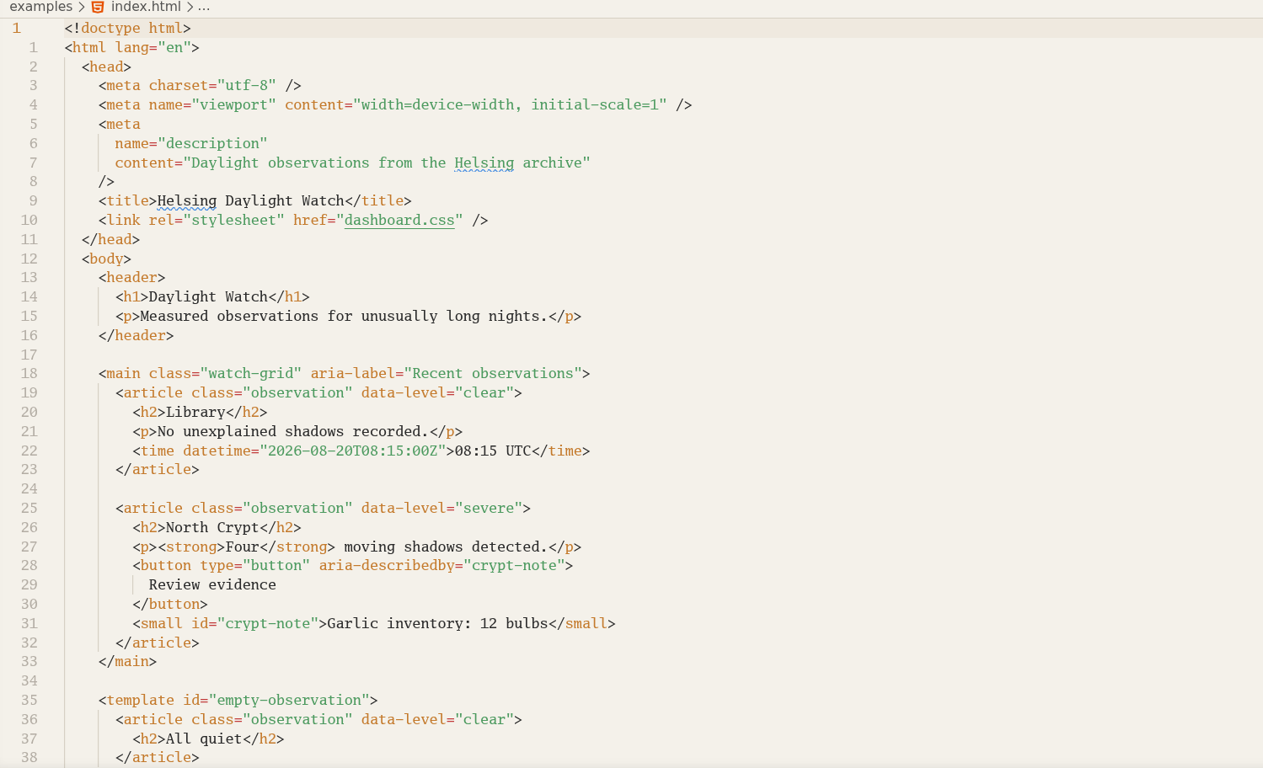1263x768 pixels.
Task: Click "Garlic inventory: 12 bulbs" small text
Action: pyautogui.click(x=437, y=624)
